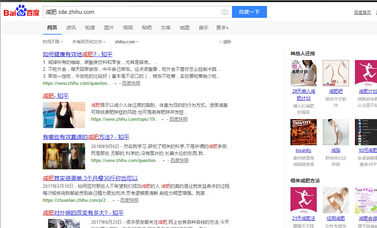
Task: Open the 28天懒人减肥计划 link
Action: [x=303, y=95]
